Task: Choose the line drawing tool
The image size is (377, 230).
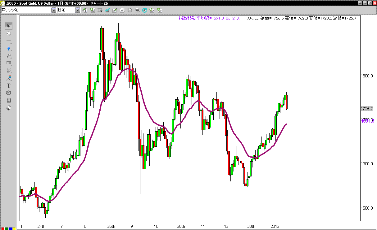Action: 9,41
